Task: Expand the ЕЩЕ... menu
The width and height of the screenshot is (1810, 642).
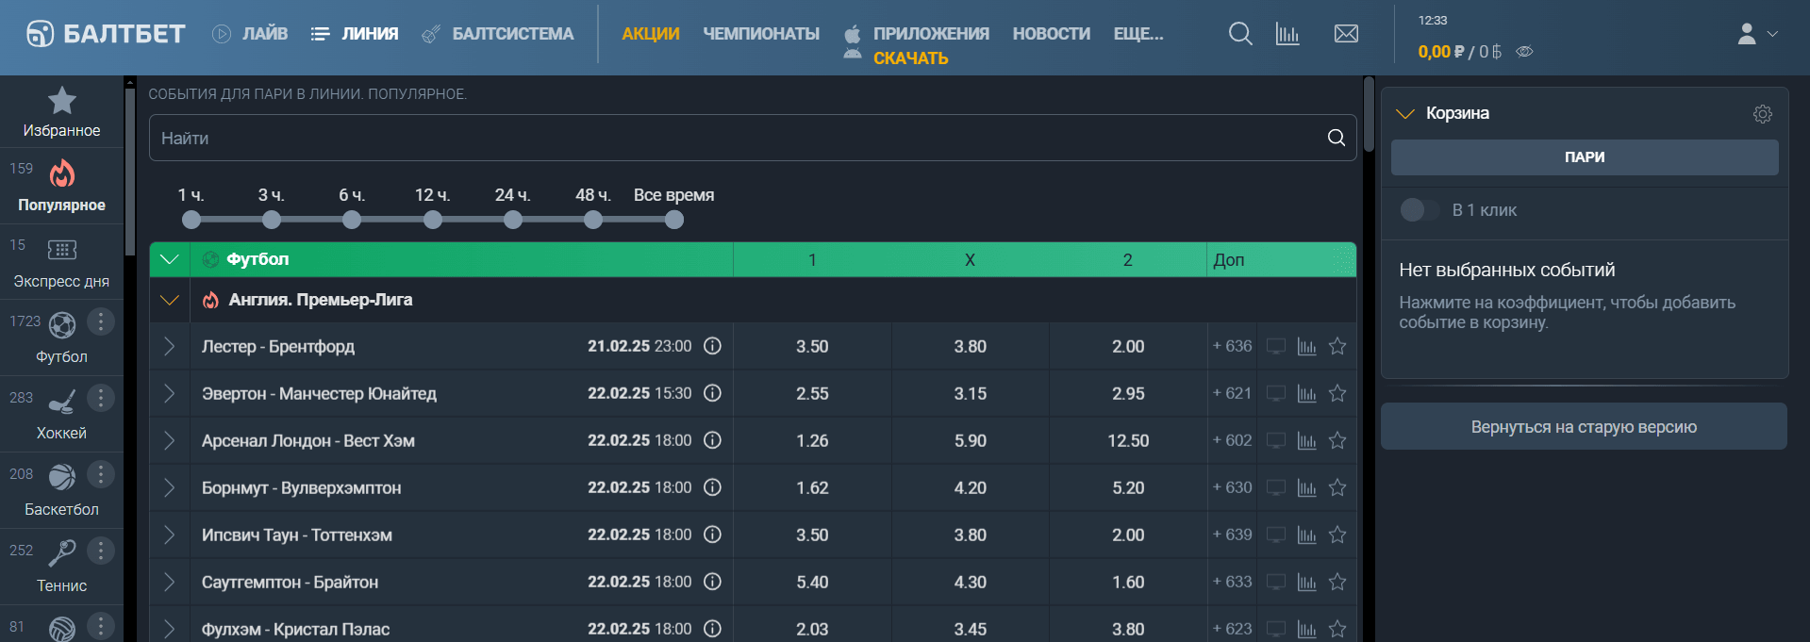Action: (1138, 34)
